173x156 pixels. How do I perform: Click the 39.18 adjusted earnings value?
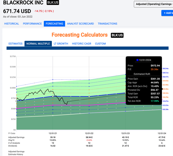(x=53, y=137)
